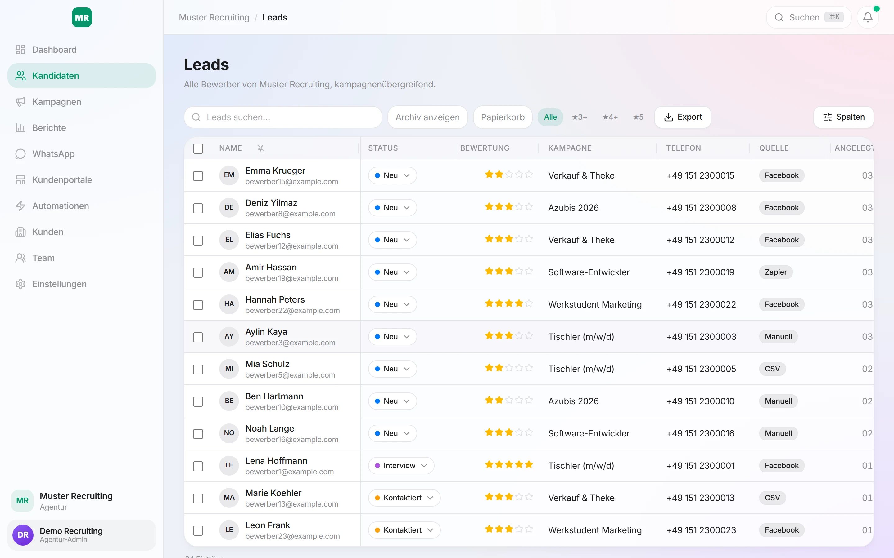Click the HA avatar of Hannah Peters
This screenshot has height=558, width=894.
pyautogui.click(x=229, y=304)
